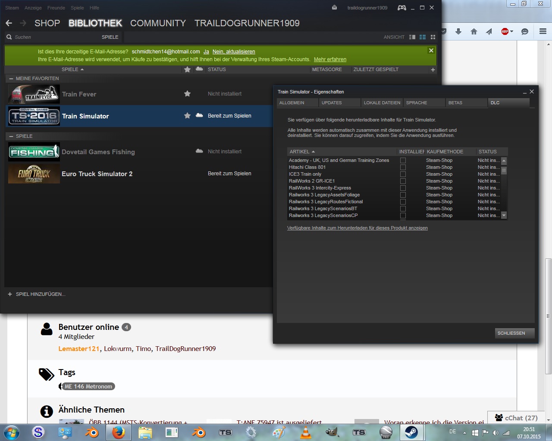The width and height of the screenshot is (552, 441).
Task: Click Verfügbare Inhalte zum Herunterladen link
Action: (358, 228)
